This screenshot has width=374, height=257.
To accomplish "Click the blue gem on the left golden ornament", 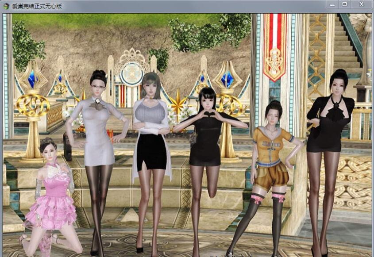I will [x=31, y=80].
